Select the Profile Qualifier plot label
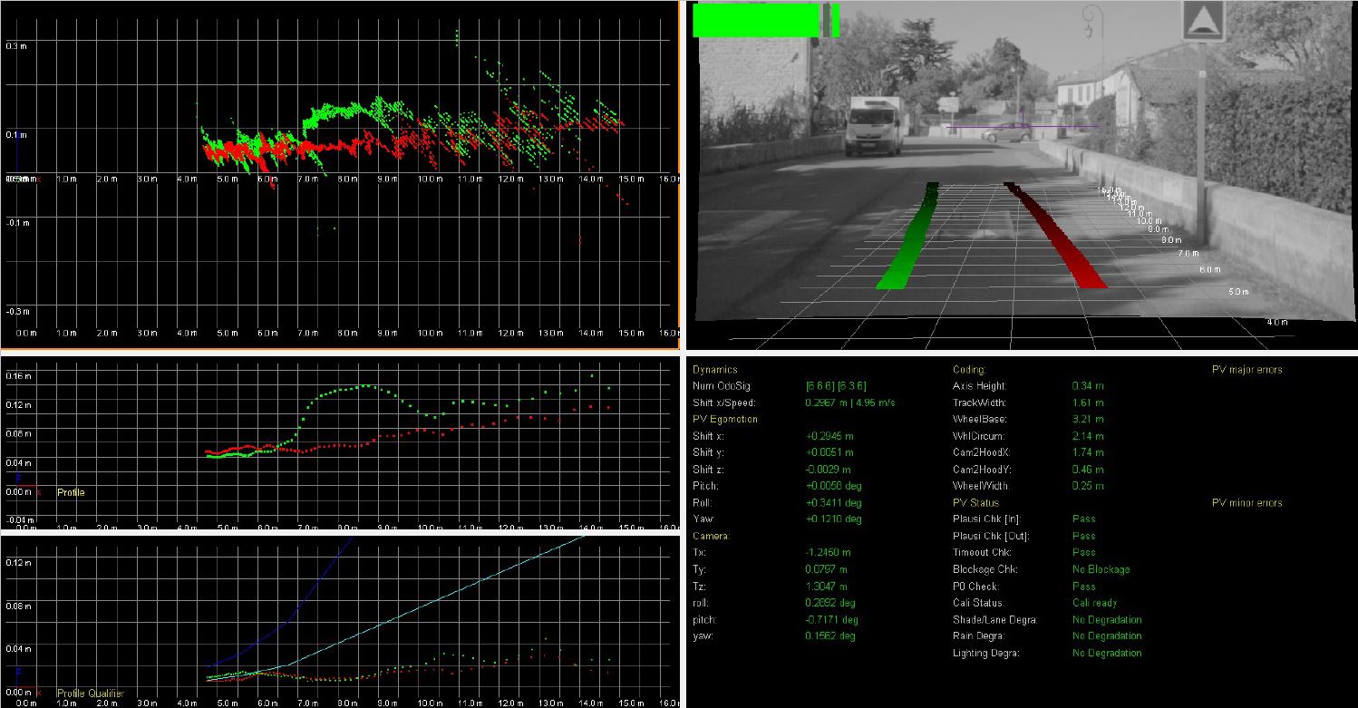The image size is (1358, 708). (90, 693)
